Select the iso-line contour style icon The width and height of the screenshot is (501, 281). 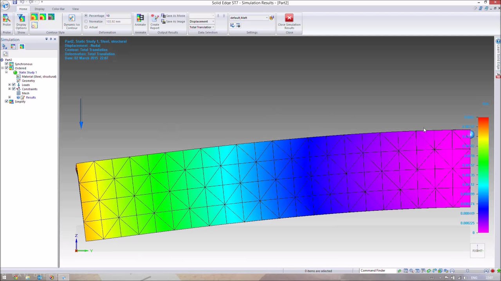point(34,25)
